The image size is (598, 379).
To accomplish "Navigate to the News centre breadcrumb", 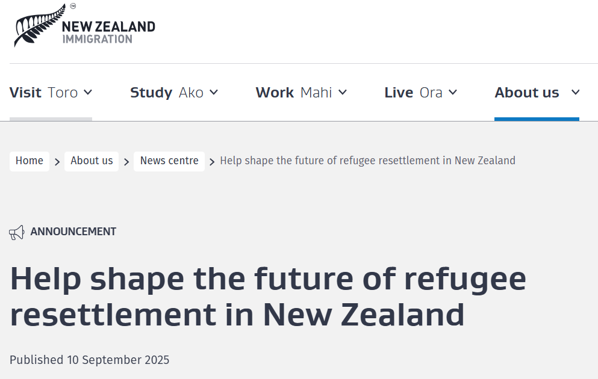I will click(169, 161).
